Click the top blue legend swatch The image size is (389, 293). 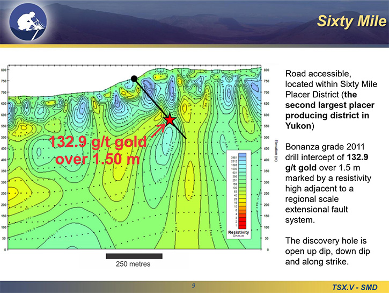point(243,155)
